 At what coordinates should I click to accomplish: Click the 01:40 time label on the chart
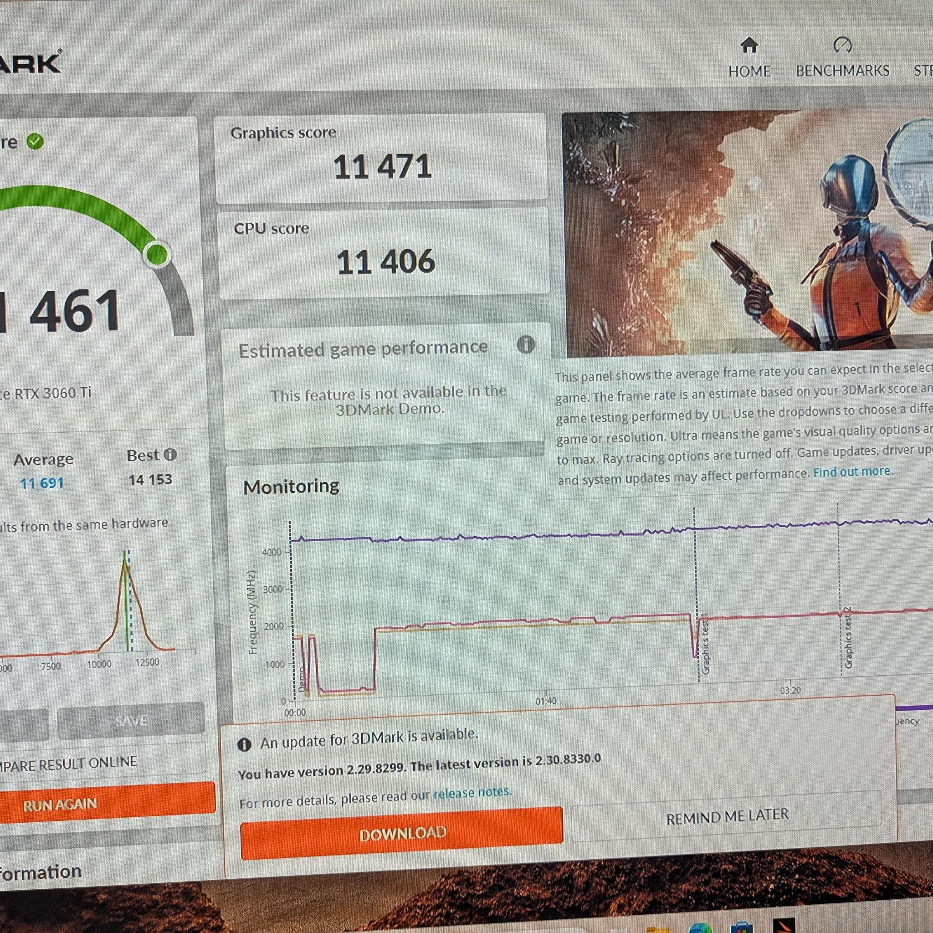tap(546, 701)
